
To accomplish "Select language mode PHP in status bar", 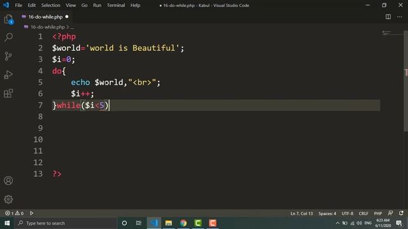I will tap(378, 214).
